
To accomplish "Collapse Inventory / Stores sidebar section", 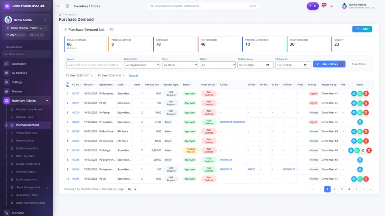I will pos(26,101).
